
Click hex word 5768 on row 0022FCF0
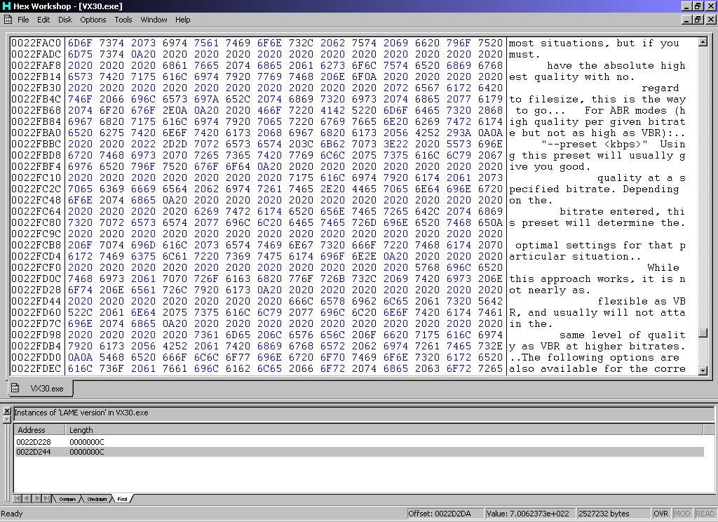tap(428, 267)
